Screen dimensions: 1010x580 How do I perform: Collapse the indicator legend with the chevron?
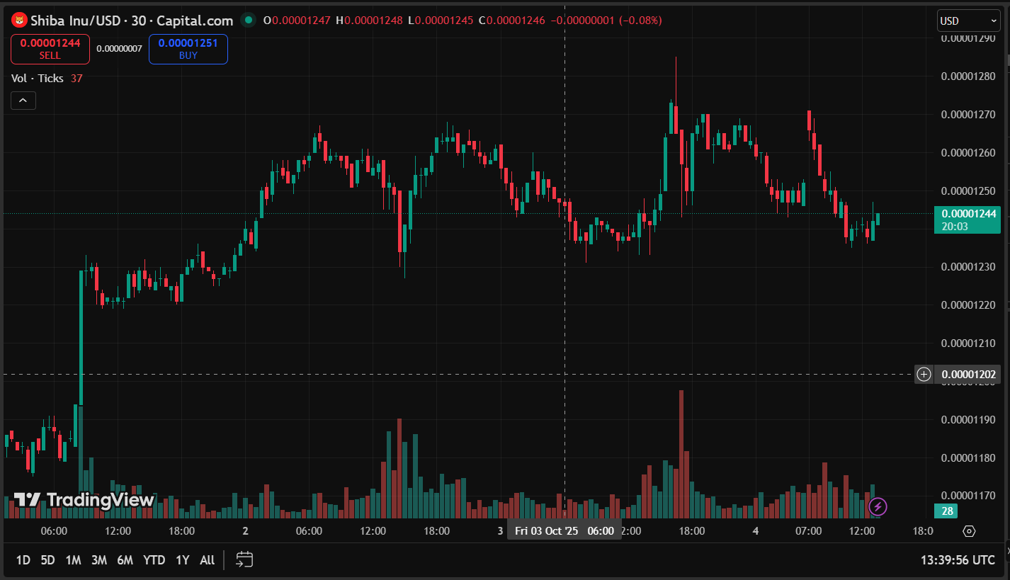[23, 101]
